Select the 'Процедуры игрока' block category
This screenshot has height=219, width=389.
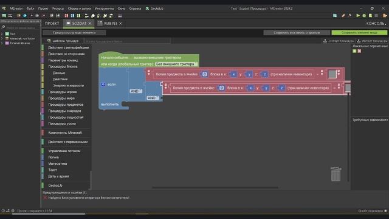point(62,92)
